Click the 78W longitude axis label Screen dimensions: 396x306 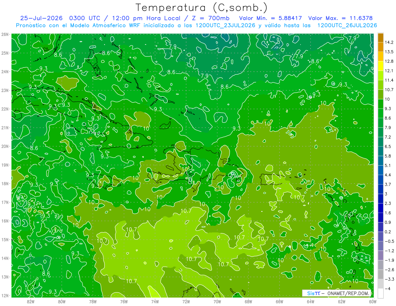click(x=93, y=301)
